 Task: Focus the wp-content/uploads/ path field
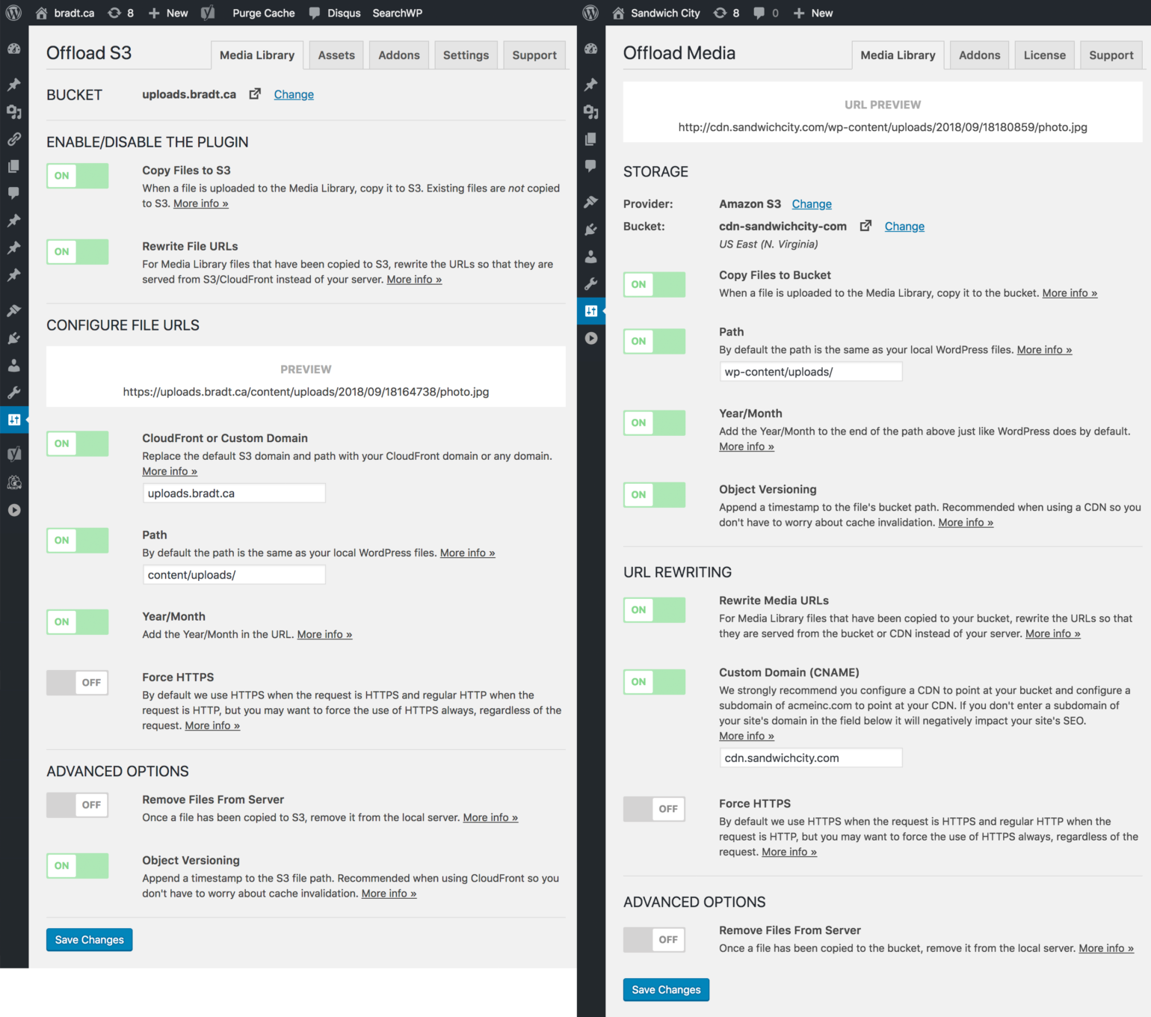pyautogui.click(x=811, y=372)
